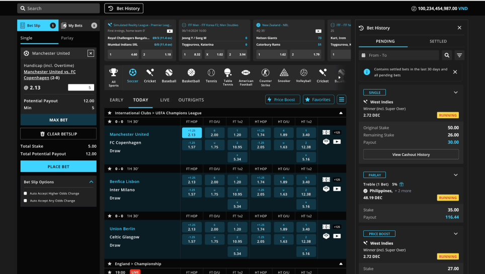Open the Price Boost filter button
This screenshot has width=485, height=274.
click(x=282, y=100)
